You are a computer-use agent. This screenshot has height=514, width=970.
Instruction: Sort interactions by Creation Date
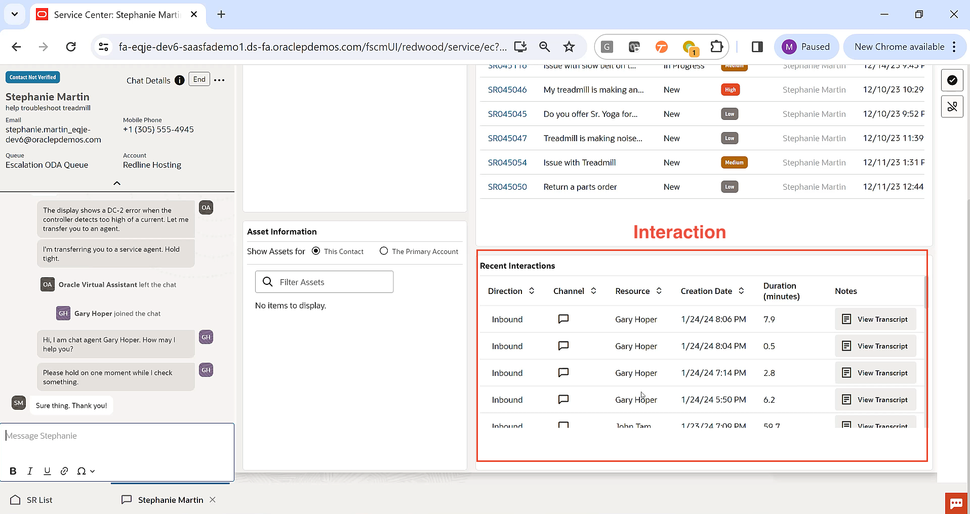(741, 291)
